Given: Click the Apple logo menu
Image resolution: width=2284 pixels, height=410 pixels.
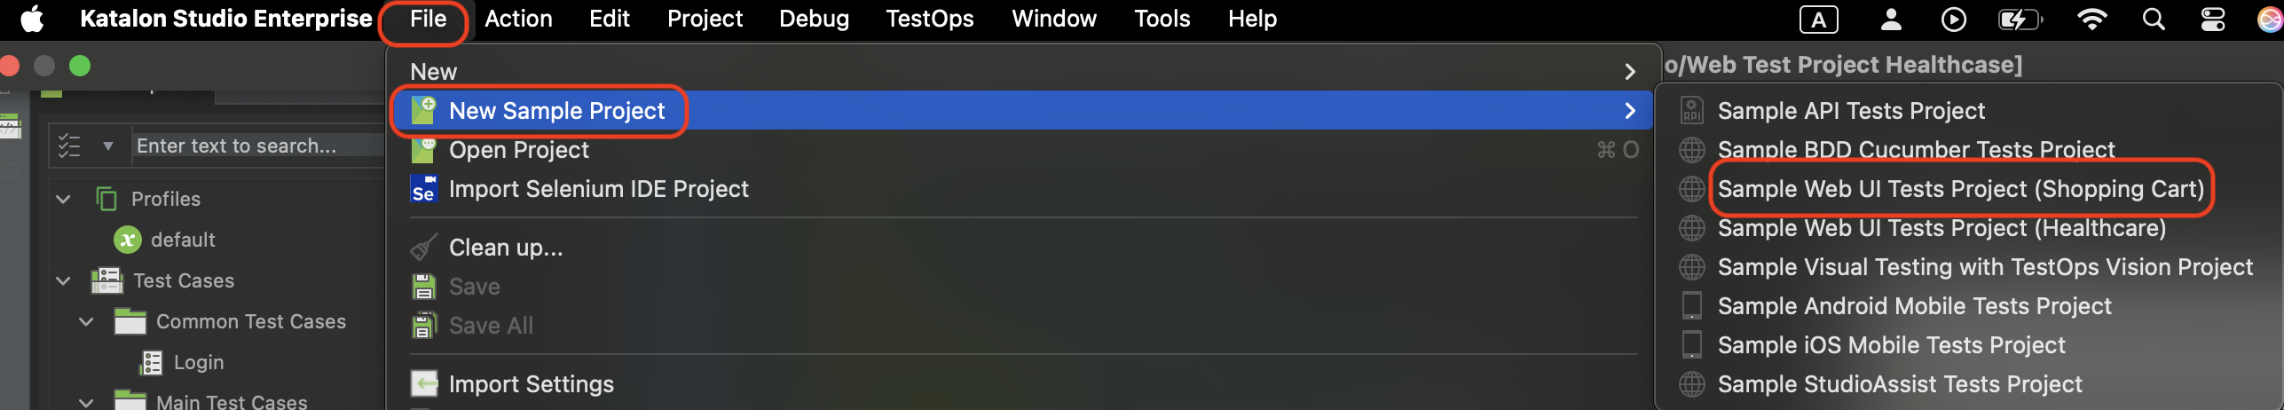Looking at the screenshot, I should [x=32, y=20].
